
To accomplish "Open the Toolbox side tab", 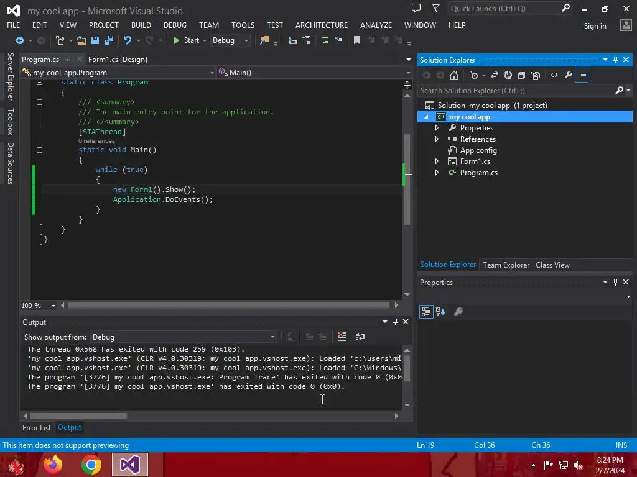I will click(x=11, y=121).
